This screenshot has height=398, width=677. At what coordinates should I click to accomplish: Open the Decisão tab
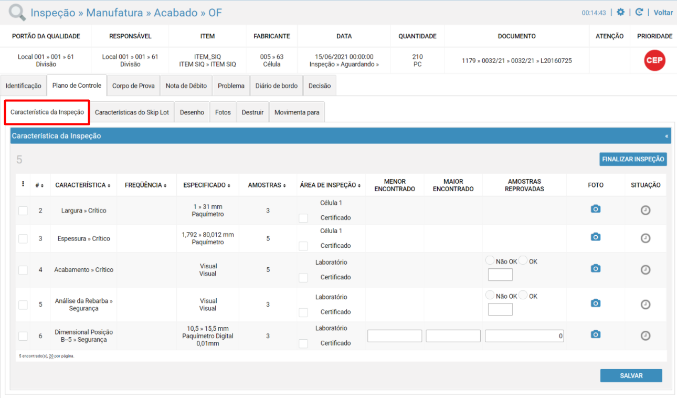click(x=320, y=86)
